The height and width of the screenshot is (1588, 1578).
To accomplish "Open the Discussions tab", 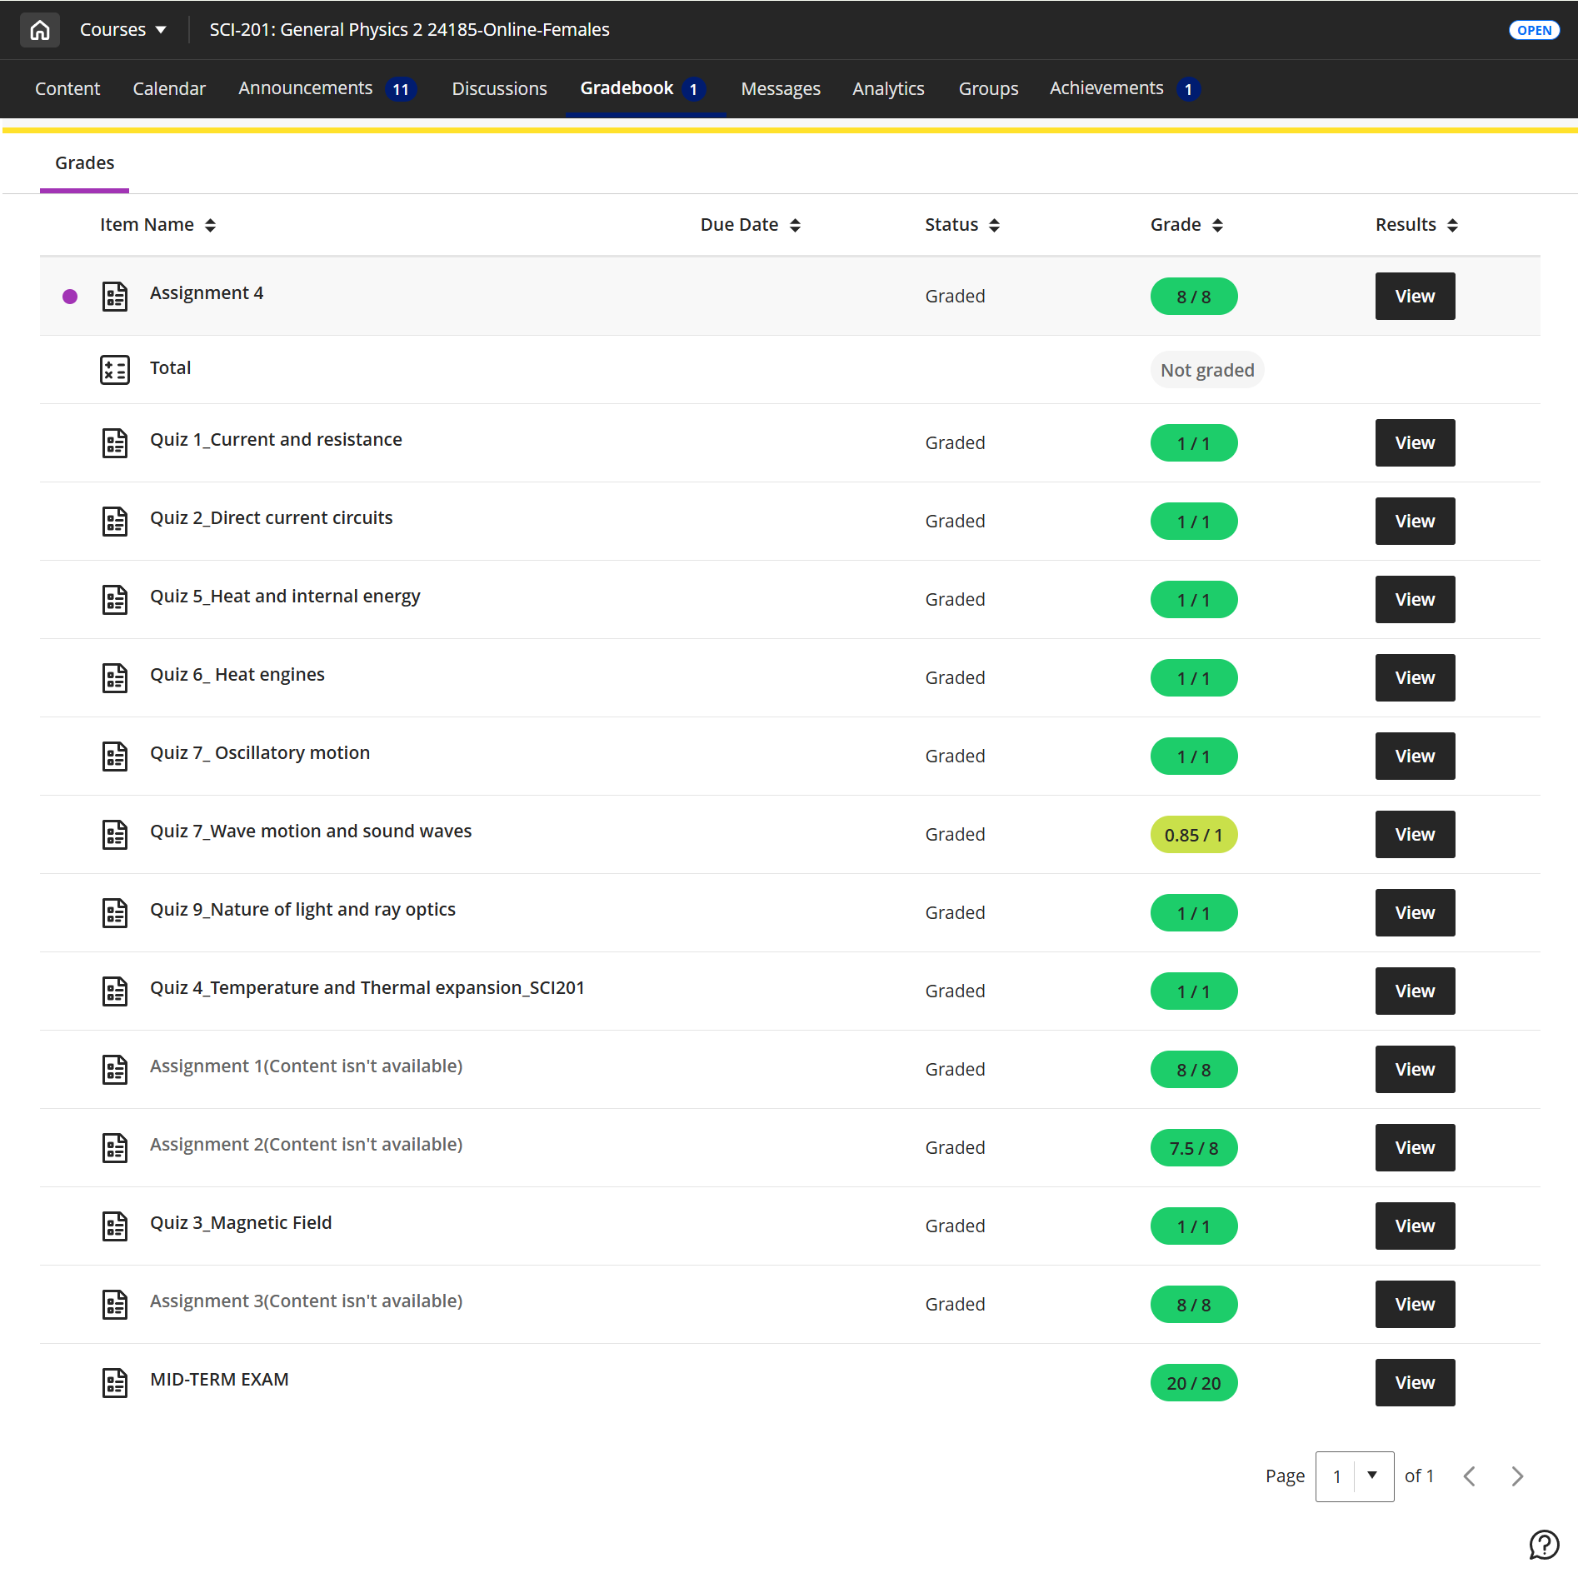I will coord(499,88).
